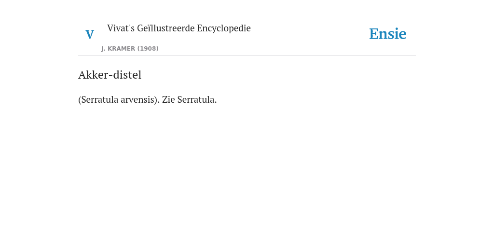Screen dimensions: 494x247
Task: Follow the final Serratula cross-reference word
Action: click(x=197, y=99)
